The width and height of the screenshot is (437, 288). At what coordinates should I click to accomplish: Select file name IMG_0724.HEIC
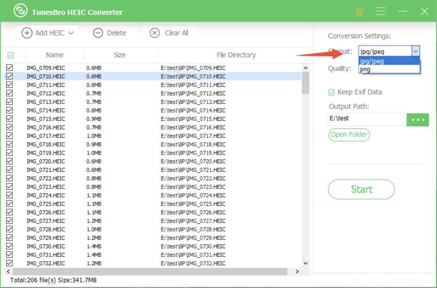click(46, 195)
